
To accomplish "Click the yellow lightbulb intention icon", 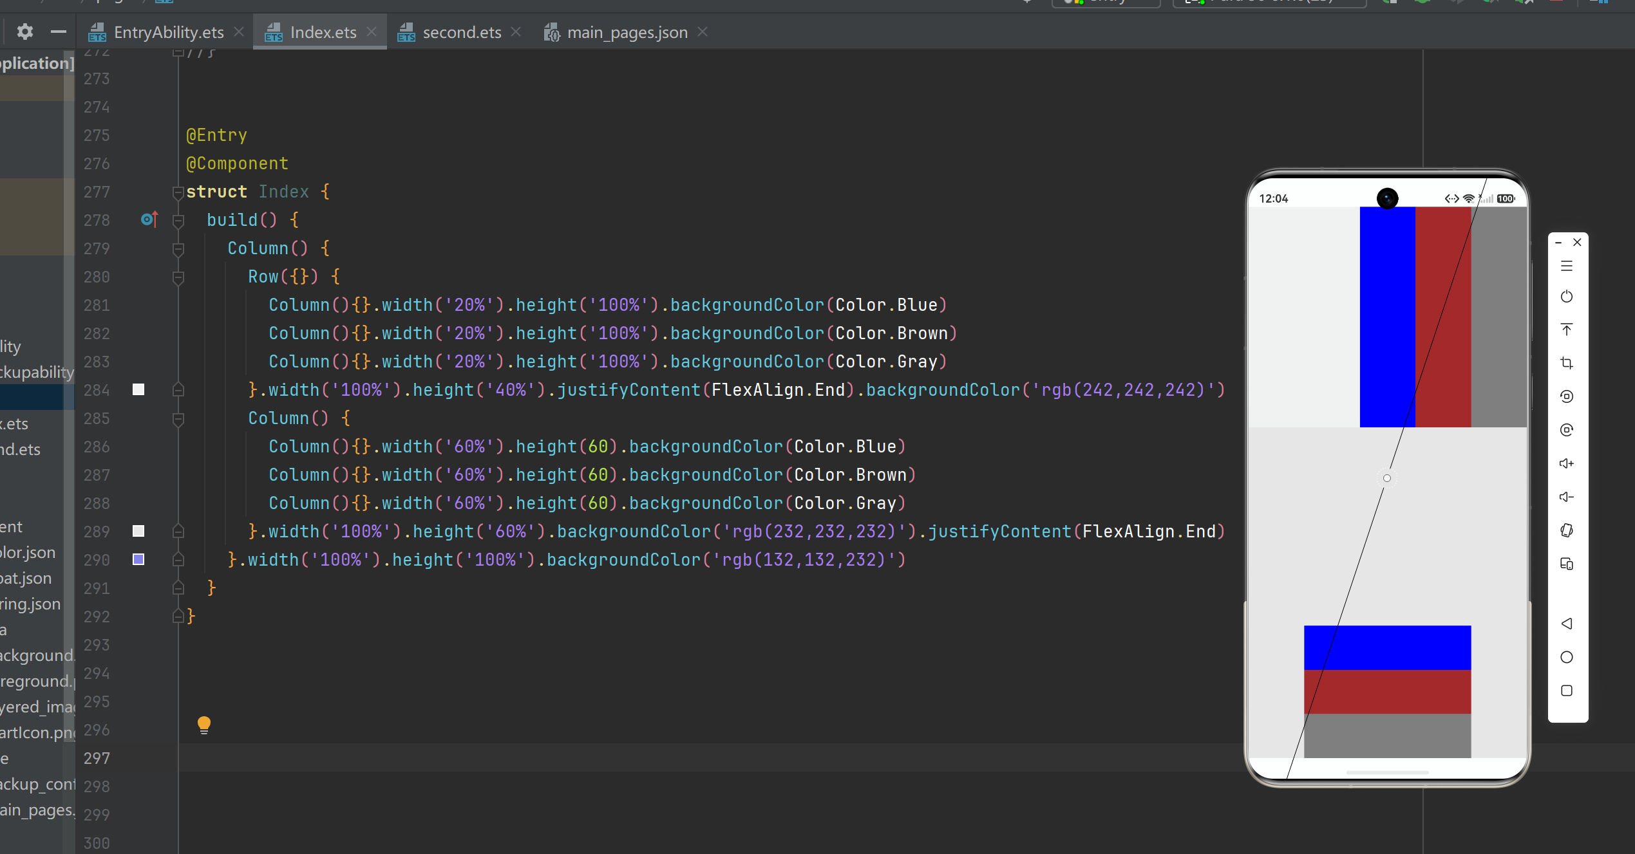I will point(204,725).
